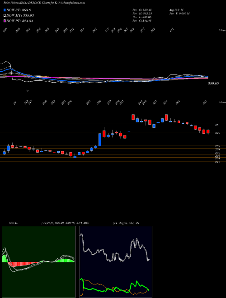This screenshot has height=298, width=226.
Task: Click the MACD (12,26,9) values text
Action: pyautogui.click(x=61, y=223)
